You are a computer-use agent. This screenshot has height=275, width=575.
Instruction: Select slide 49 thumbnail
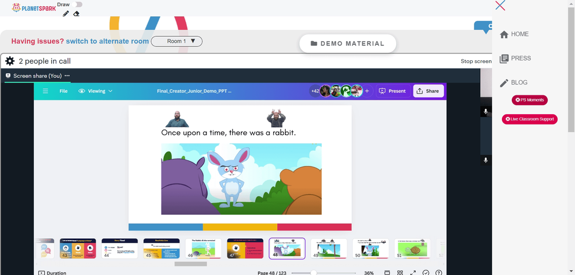pyautogui.click(x=328, y=248)
